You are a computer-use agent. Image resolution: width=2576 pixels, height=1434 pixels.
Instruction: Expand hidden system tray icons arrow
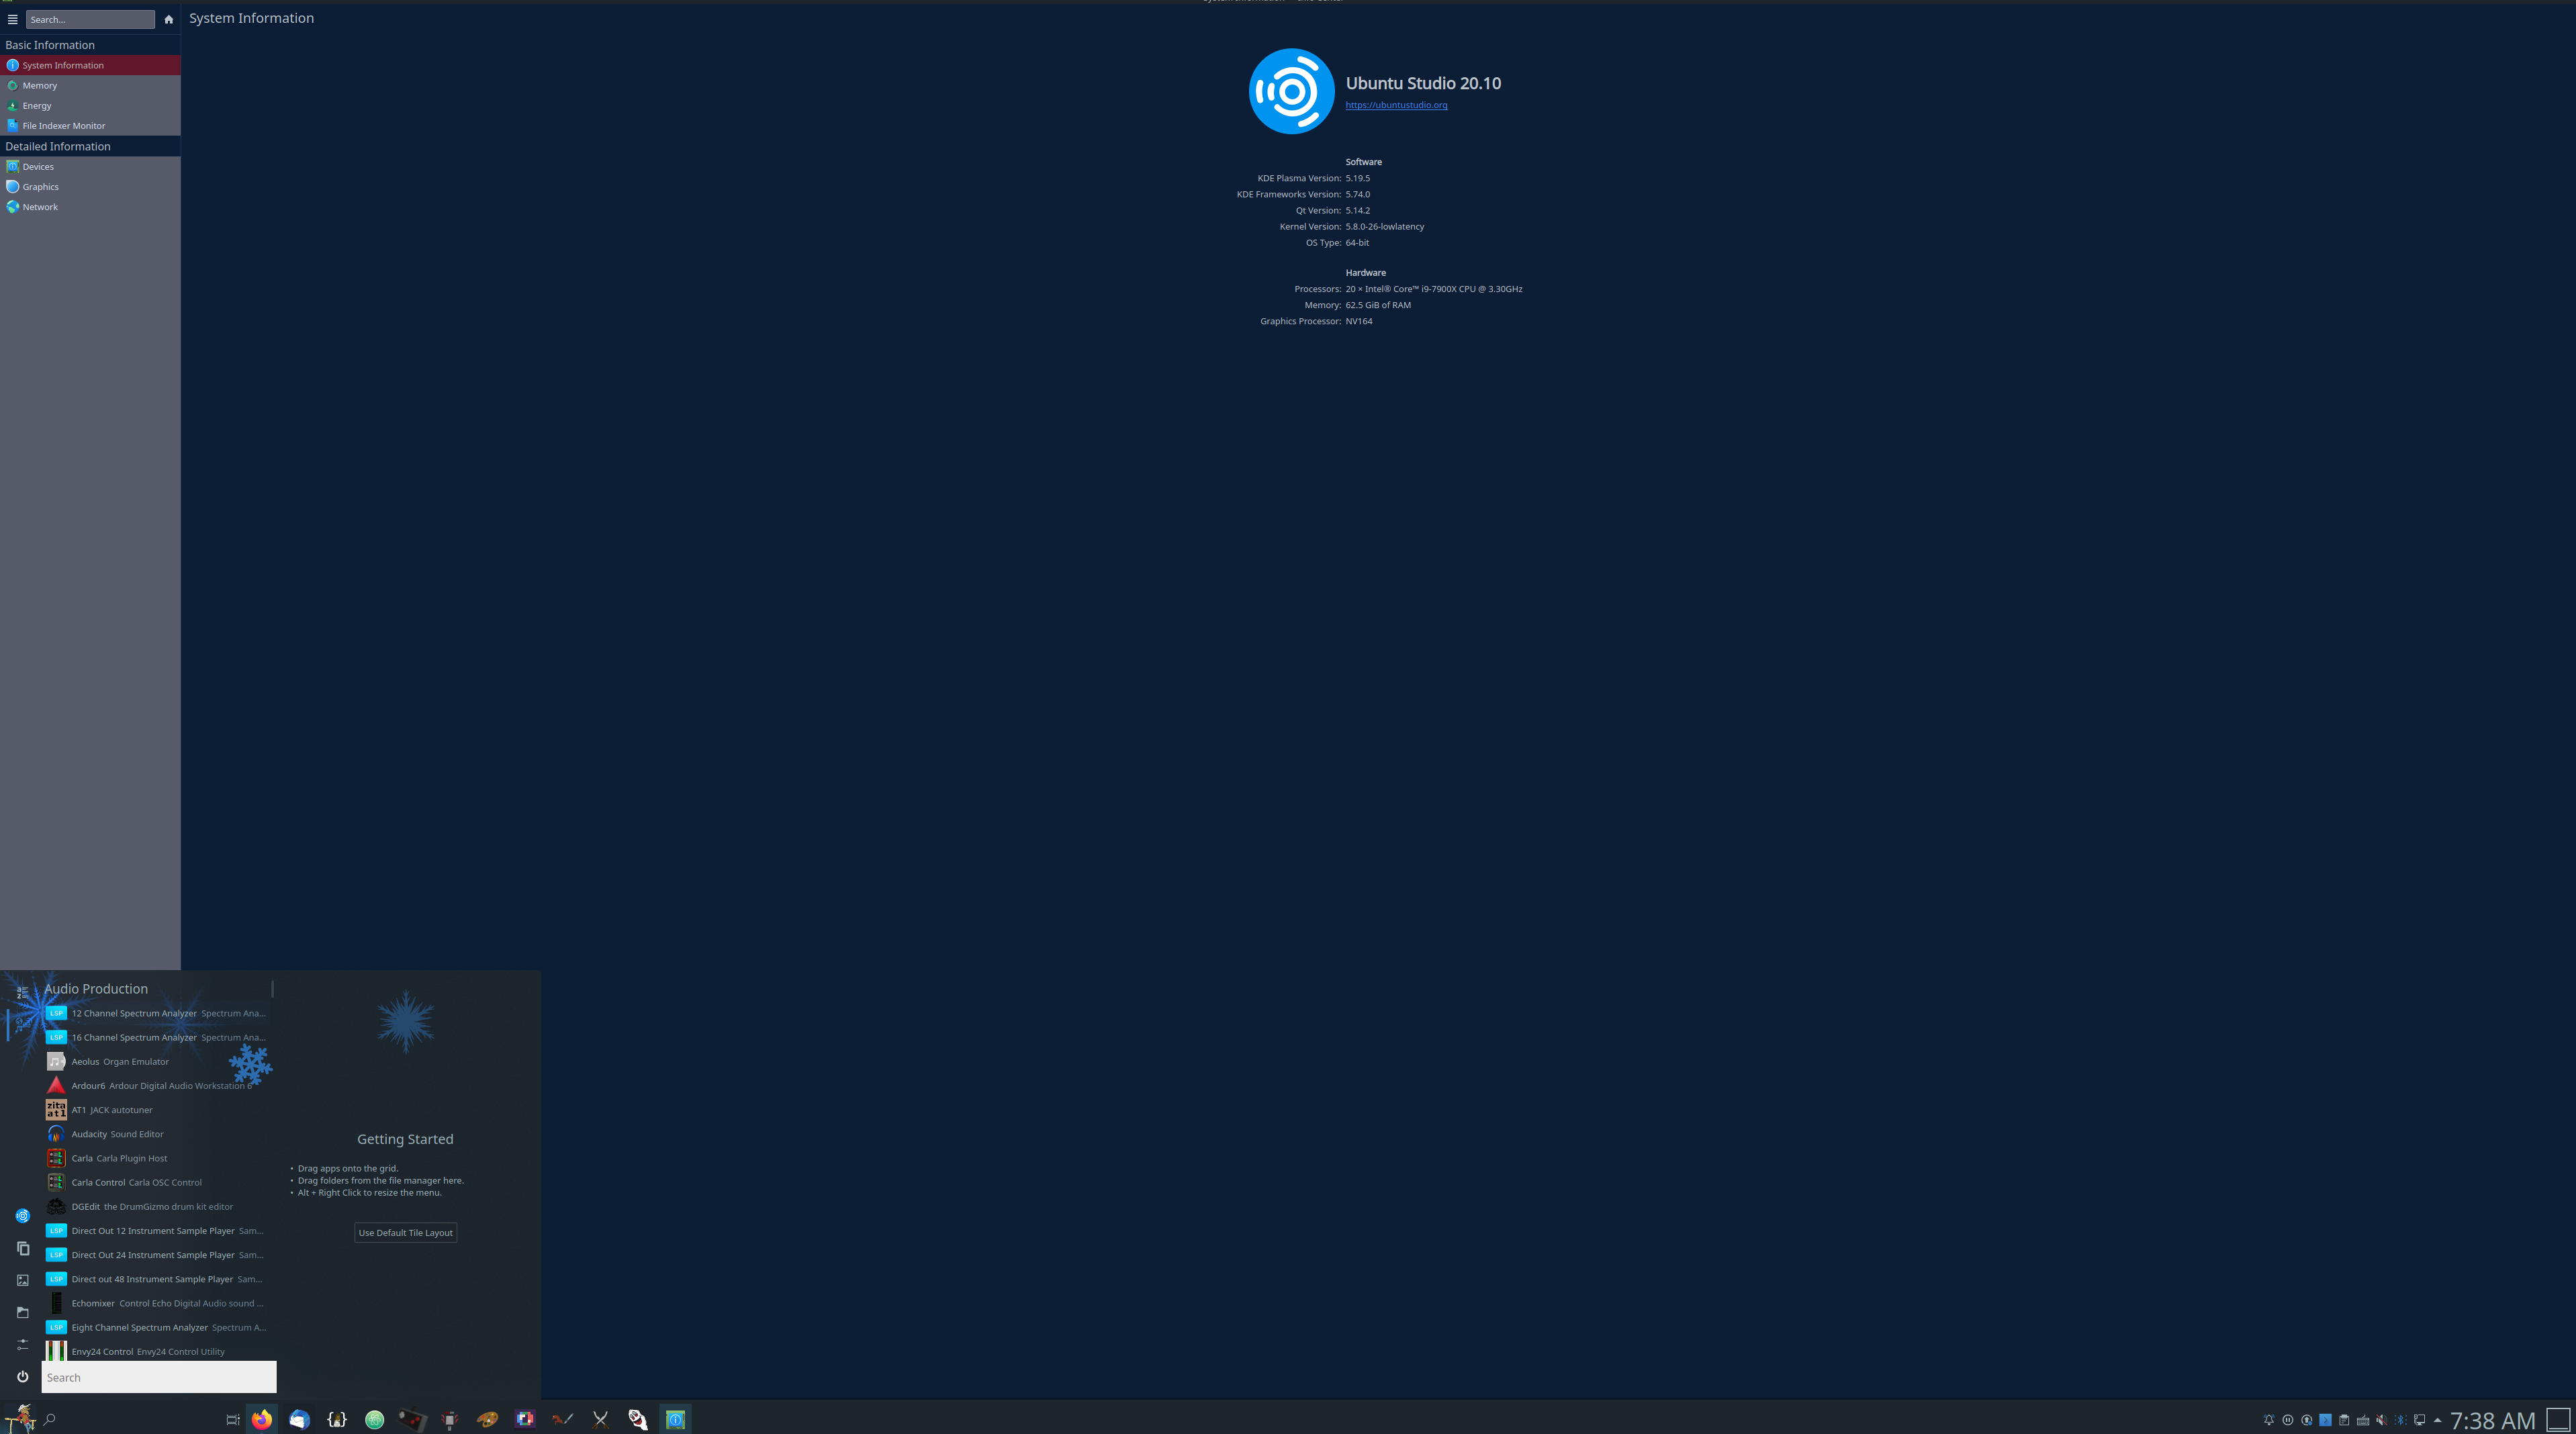2438,1420
